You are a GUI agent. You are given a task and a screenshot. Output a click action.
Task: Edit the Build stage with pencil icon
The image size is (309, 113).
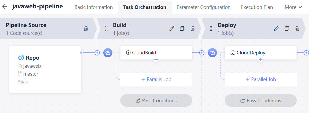172,29
